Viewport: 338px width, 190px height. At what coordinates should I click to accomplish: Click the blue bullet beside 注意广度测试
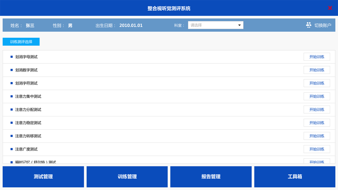[11, 149]
